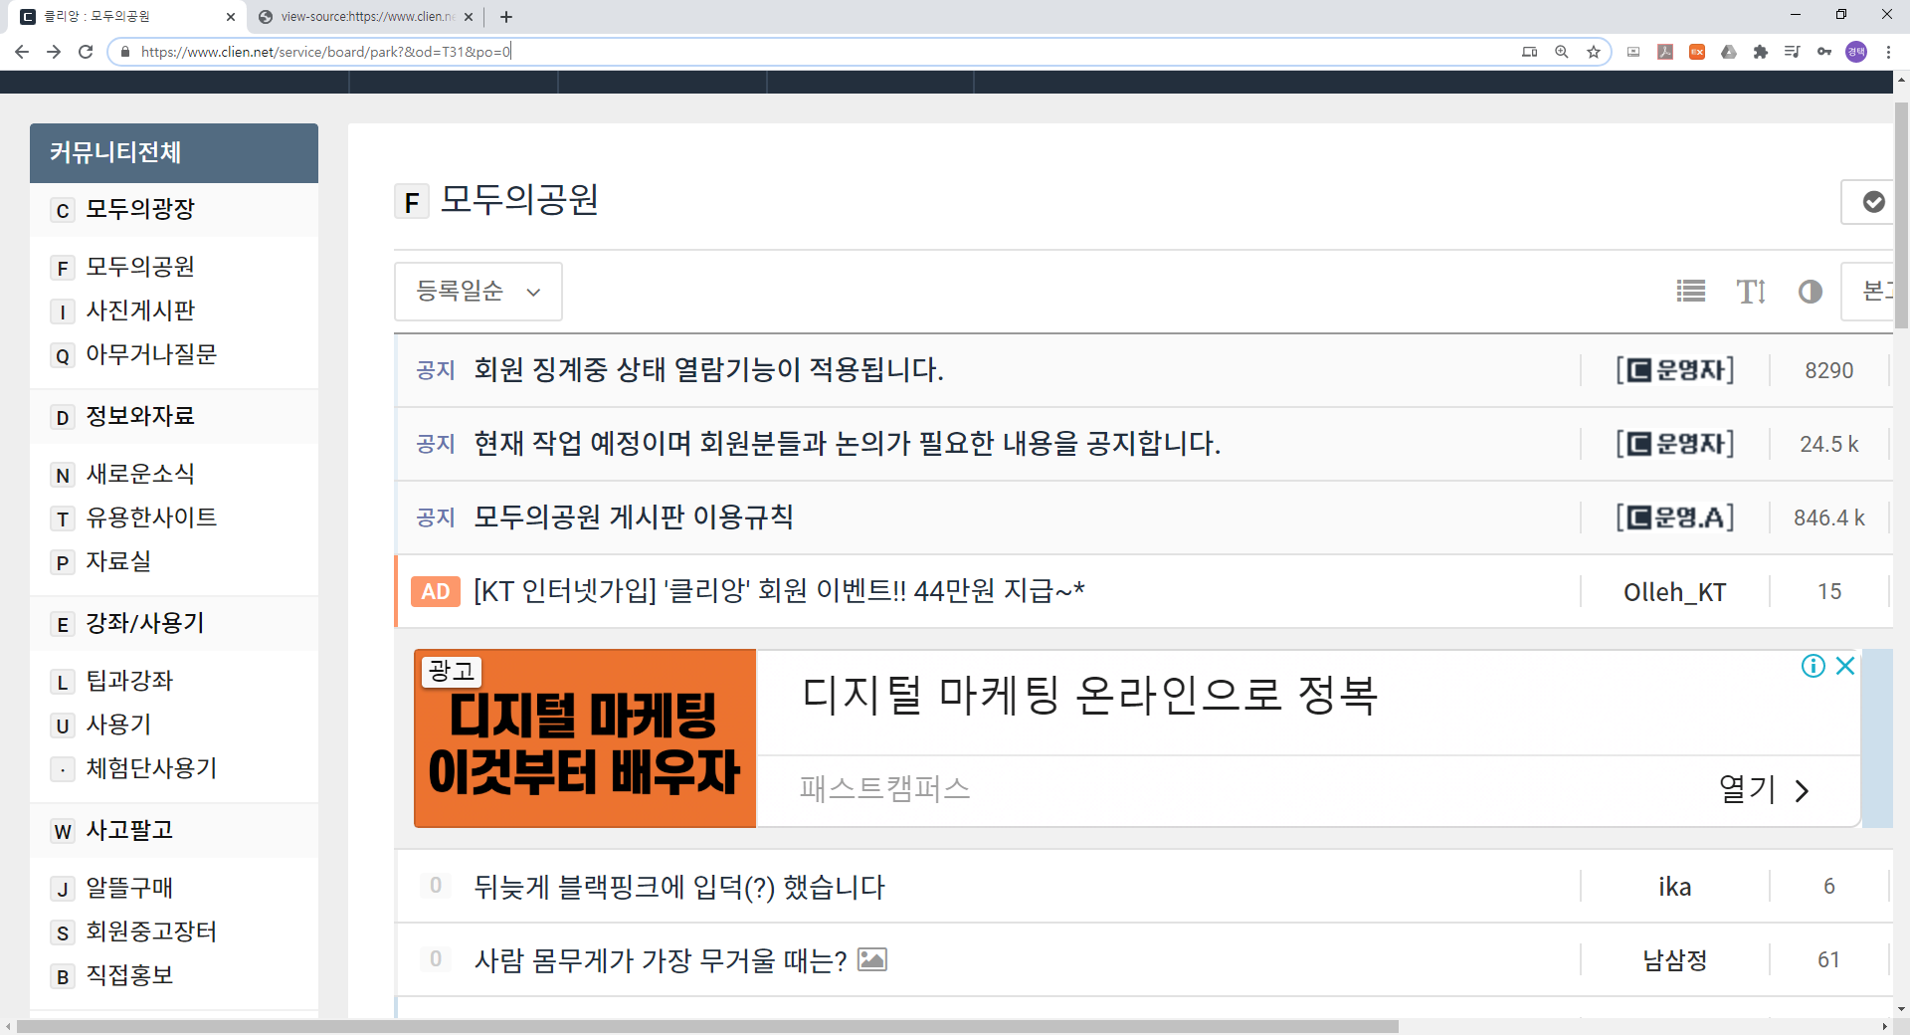The image size is (1910, 1035).
Task: Go back to the previous page
Action: pyautogui.click(x=22, y=52)
